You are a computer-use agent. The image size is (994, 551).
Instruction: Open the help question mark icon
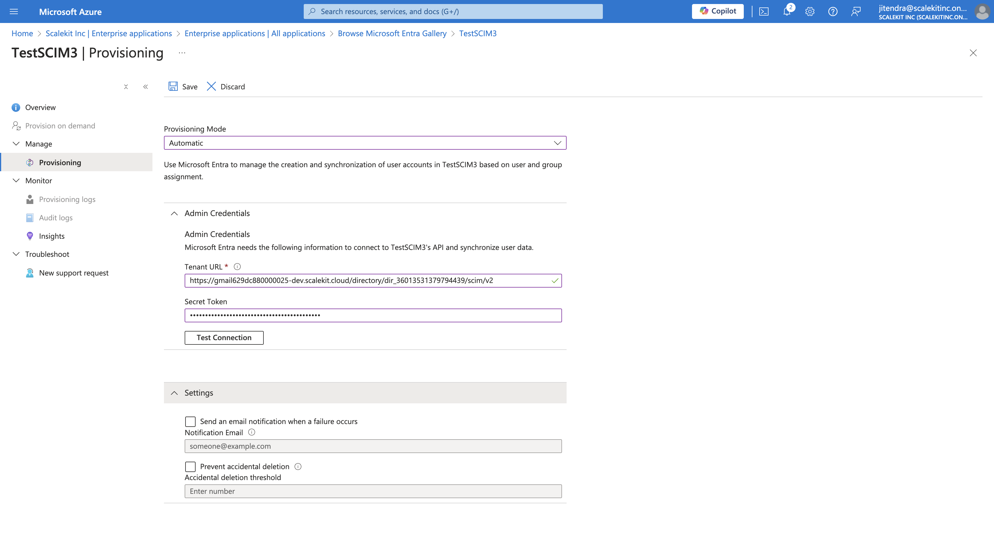pyautogui.click(x=833, y=11)
